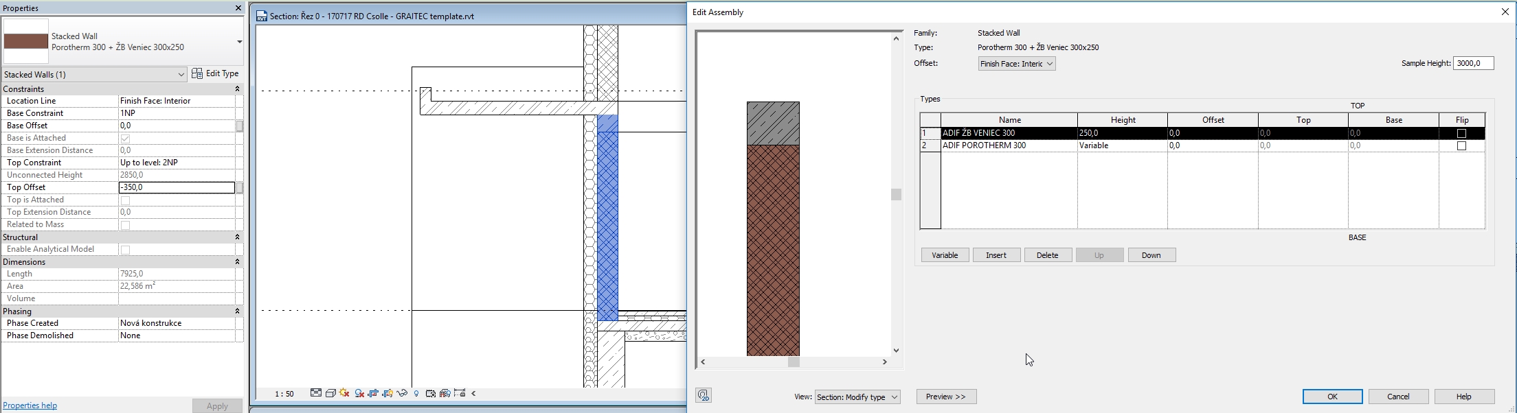Open the Stacked Wall type selector dropdown
Screen dimensions: 1517x413
coord(239,42)
